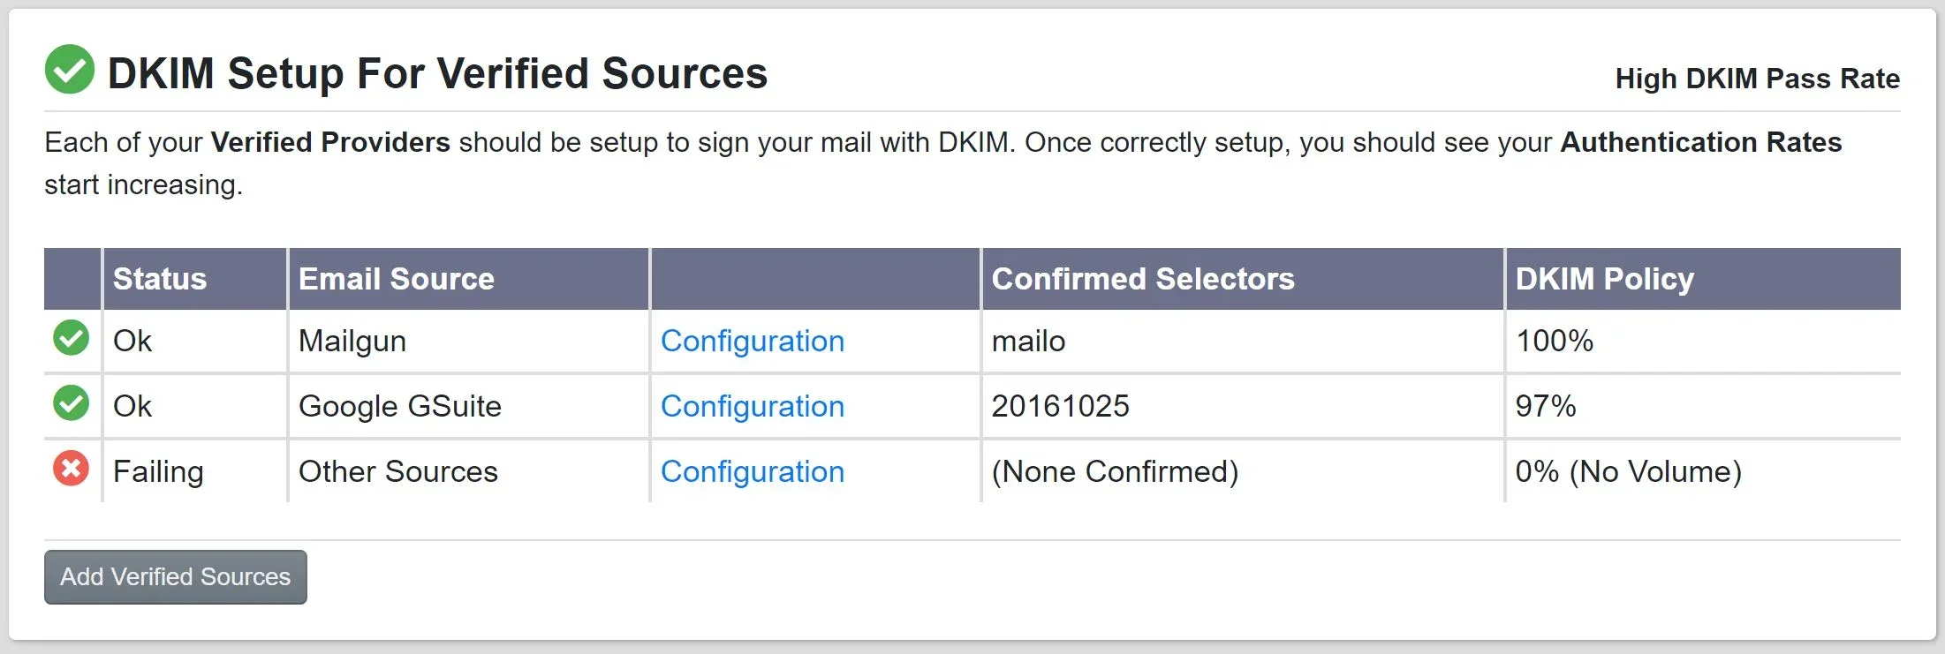Click the 97% DKIM policy value

[1546, 407]
